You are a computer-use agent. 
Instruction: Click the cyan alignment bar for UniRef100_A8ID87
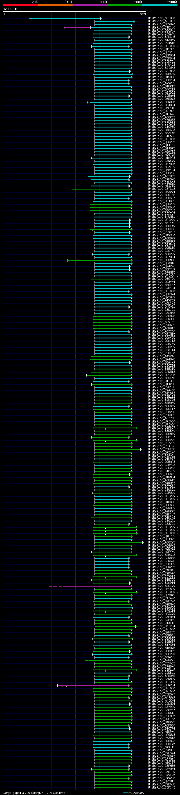tap(114, 22)
